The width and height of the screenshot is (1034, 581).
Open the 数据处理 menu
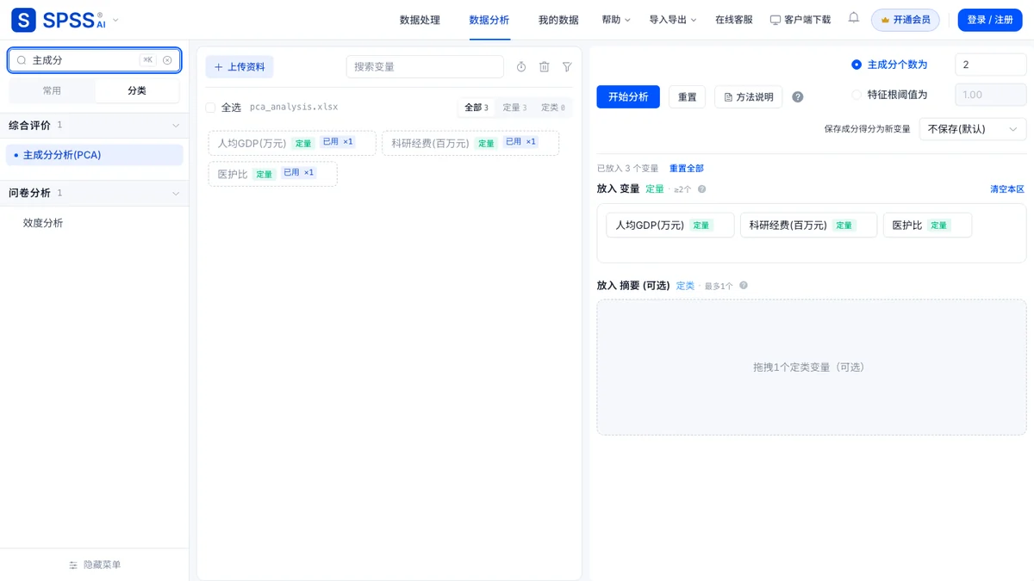tap(420, 20)
